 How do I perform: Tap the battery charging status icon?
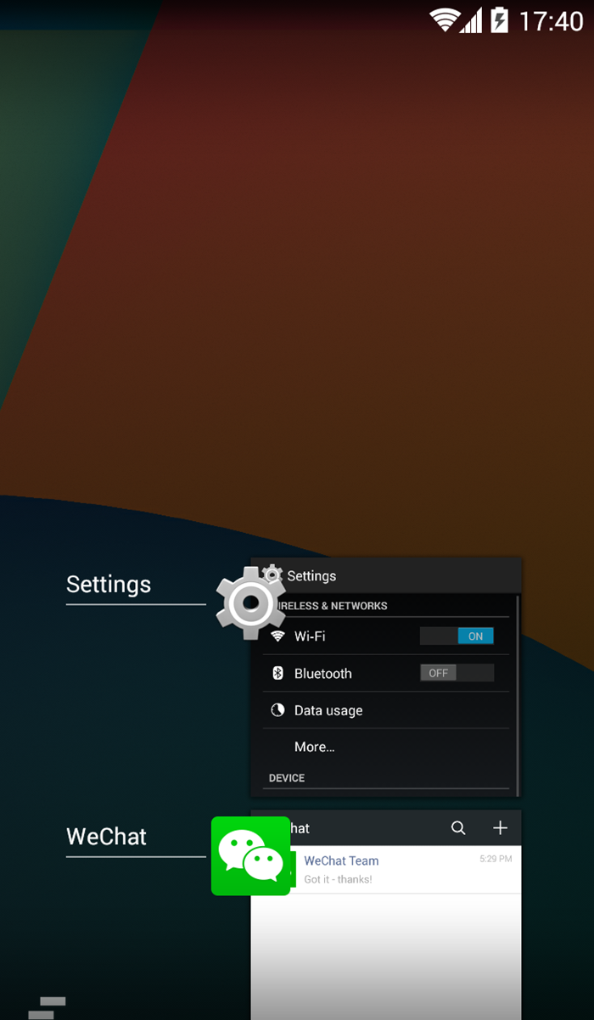pyautogui.click(x=500, y=20)
